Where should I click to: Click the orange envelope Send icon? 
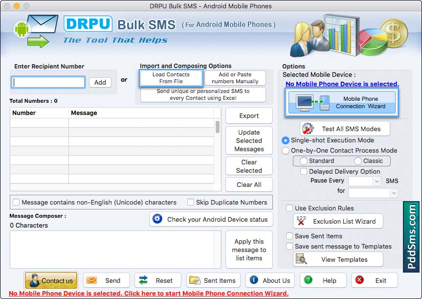coord(91,280)
